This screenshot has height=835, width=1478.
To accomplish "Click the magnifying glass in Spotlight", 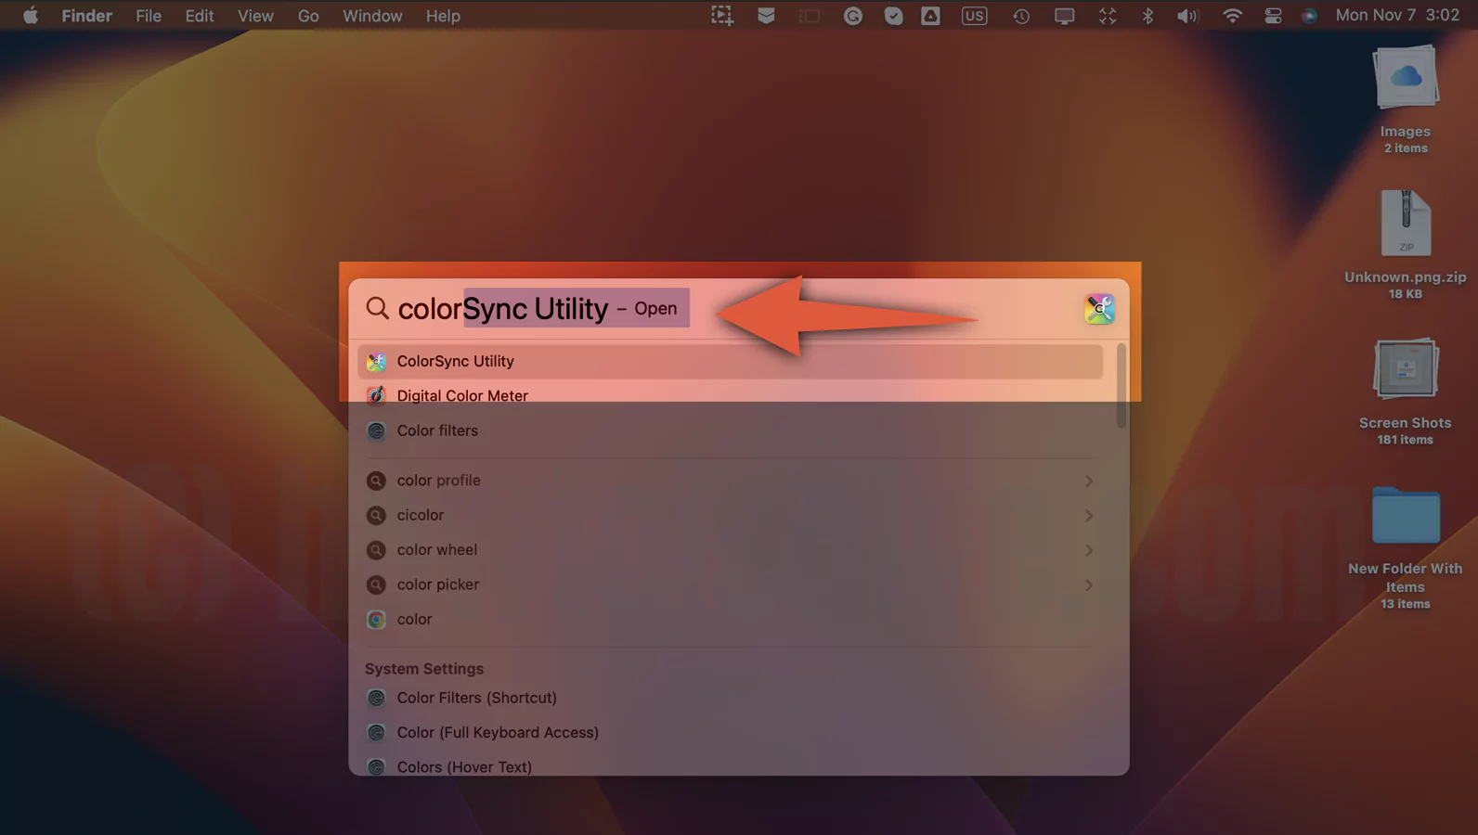I will point(377,308).
